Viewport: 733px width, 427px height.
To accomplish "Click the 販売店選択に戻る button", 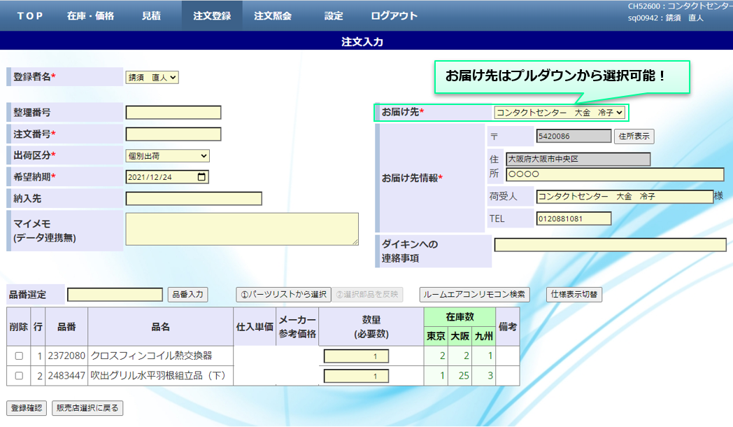I will point(87,408).
